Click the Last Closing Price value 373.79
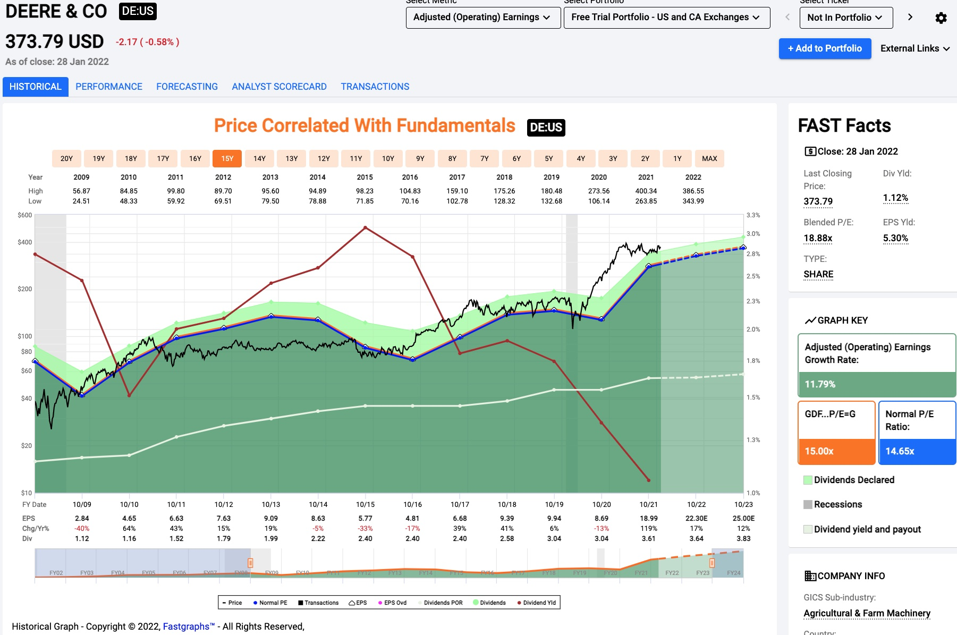 pos(818,201)
